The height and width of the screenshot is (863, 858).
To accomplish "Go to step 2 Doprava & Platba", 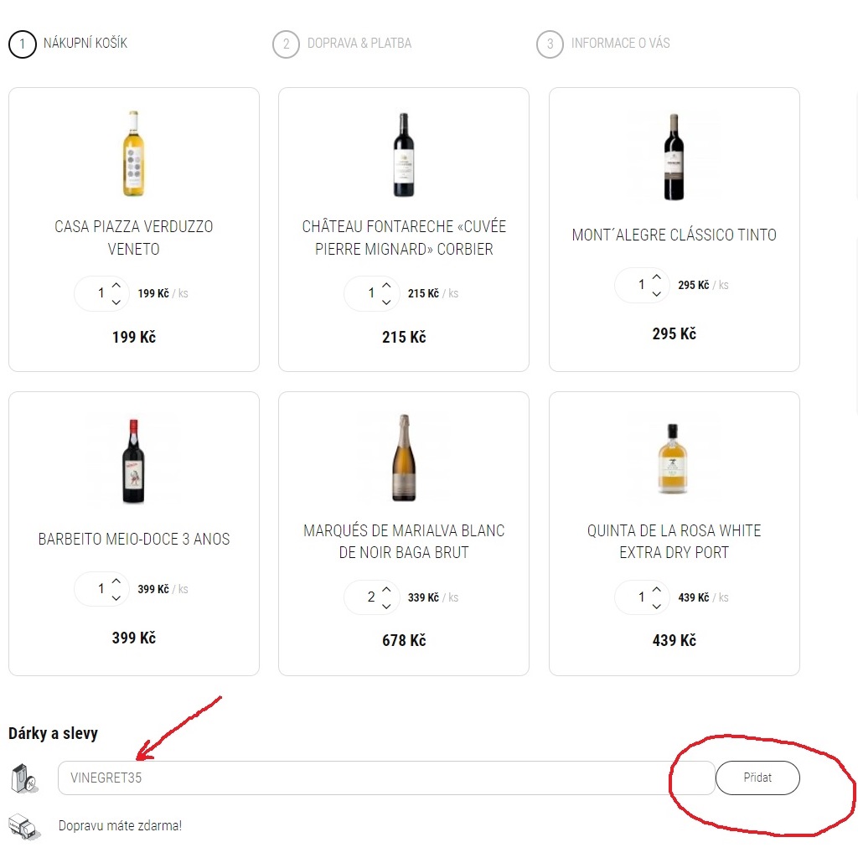I will click(342, 44).
